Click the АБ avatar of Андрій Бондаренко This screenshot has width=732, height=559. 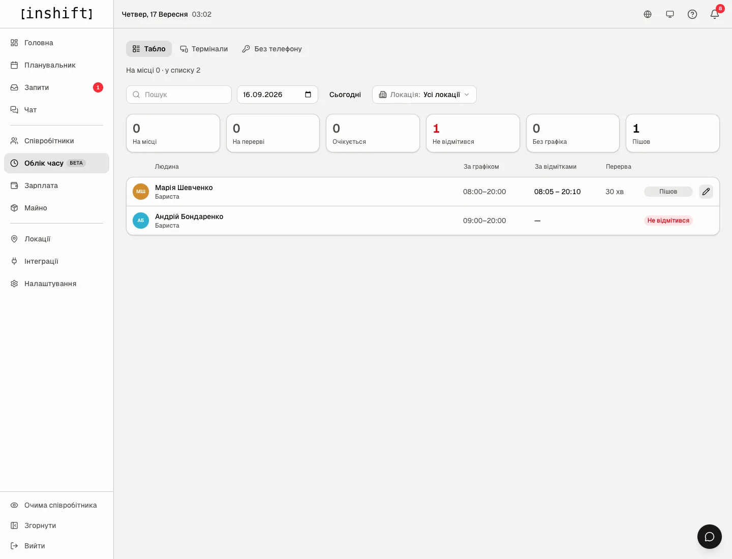(x=141, y=221)
